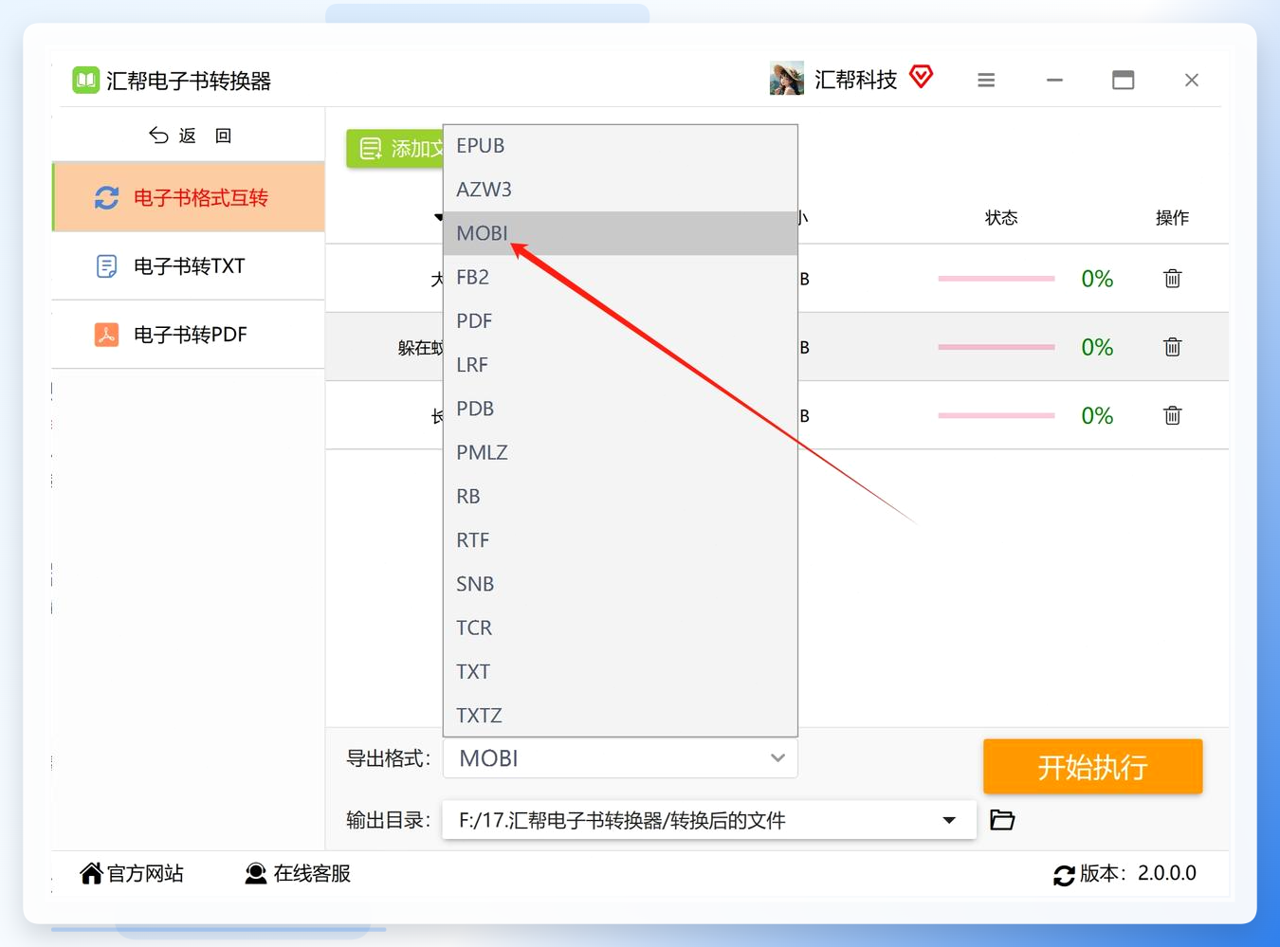The height and width of the screenshot is (947, 1280).
Task: Go back using the 返回 arrow button
Action: point(190,136)
